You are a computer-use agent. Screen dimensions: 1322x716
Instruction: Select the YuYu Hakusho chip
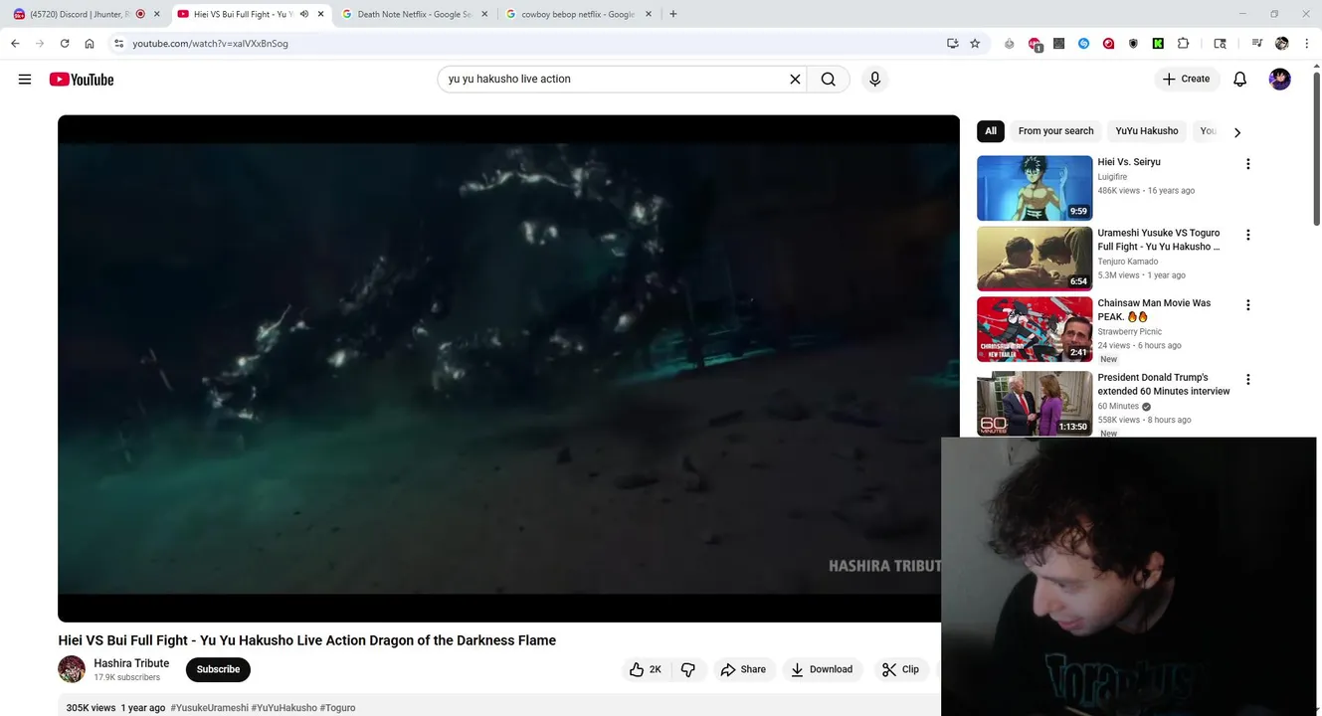coord(1147,131)
